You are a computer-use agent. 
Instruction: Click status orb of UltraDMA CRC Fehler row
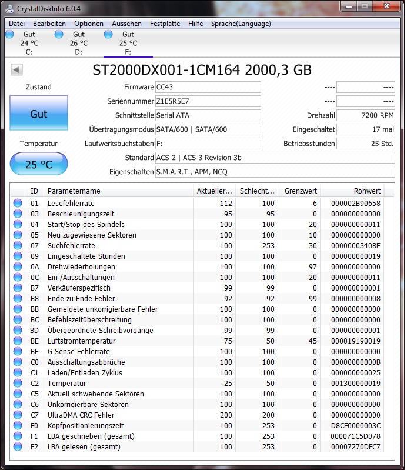[18, 415]
